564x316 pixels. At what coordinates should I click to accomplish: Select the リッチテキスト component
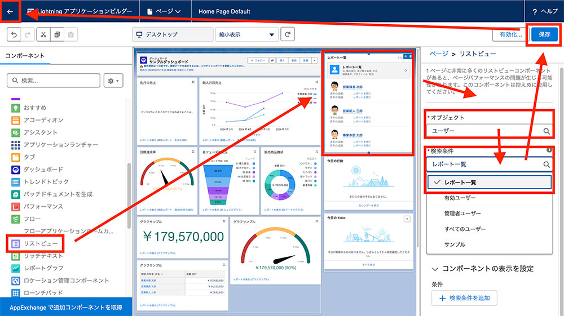[x=37, y=256]
